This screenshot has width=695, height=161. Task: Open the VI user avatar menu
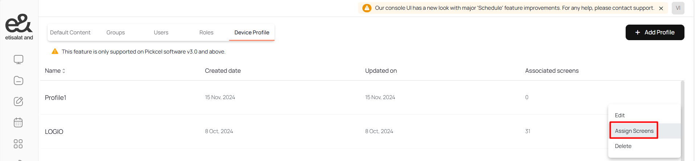[x=678, y=8]
